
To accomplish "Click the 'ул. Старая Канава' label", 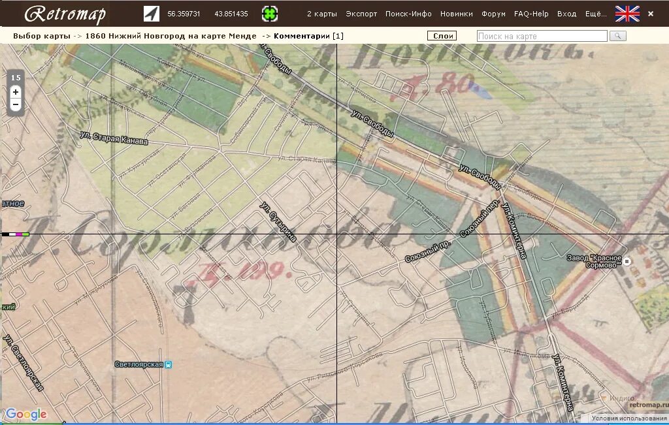I will coord(114,138).
